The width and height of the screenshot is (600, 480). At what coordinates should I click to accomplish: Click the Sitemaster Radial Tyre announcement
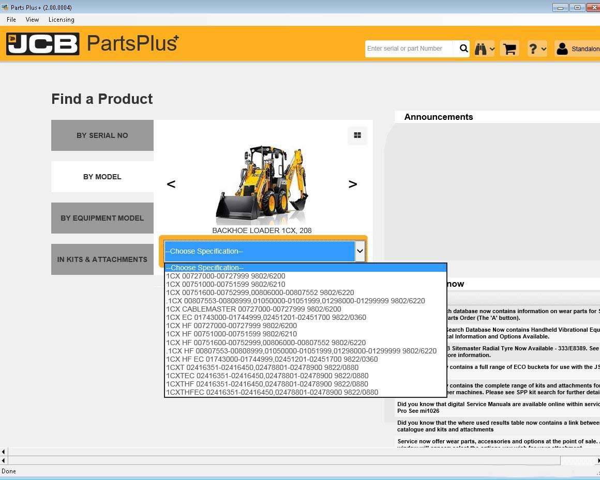523,351
